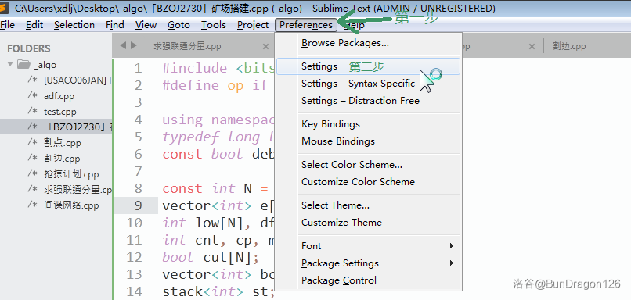This screenshot has width=631, height=300.
Task: Choose Customize Theme entry
Action: [368, 223]
